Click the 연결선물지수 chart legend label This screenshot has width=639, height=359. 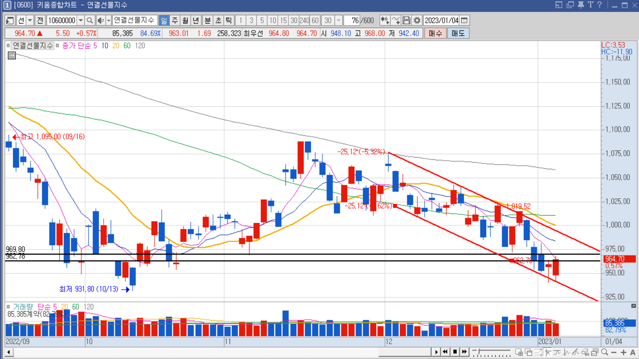coord(33,46)
